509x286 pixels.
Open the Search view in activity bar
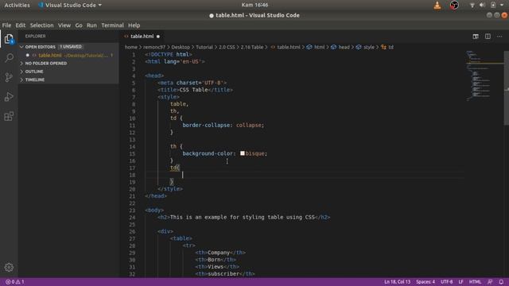coord(9,58)
